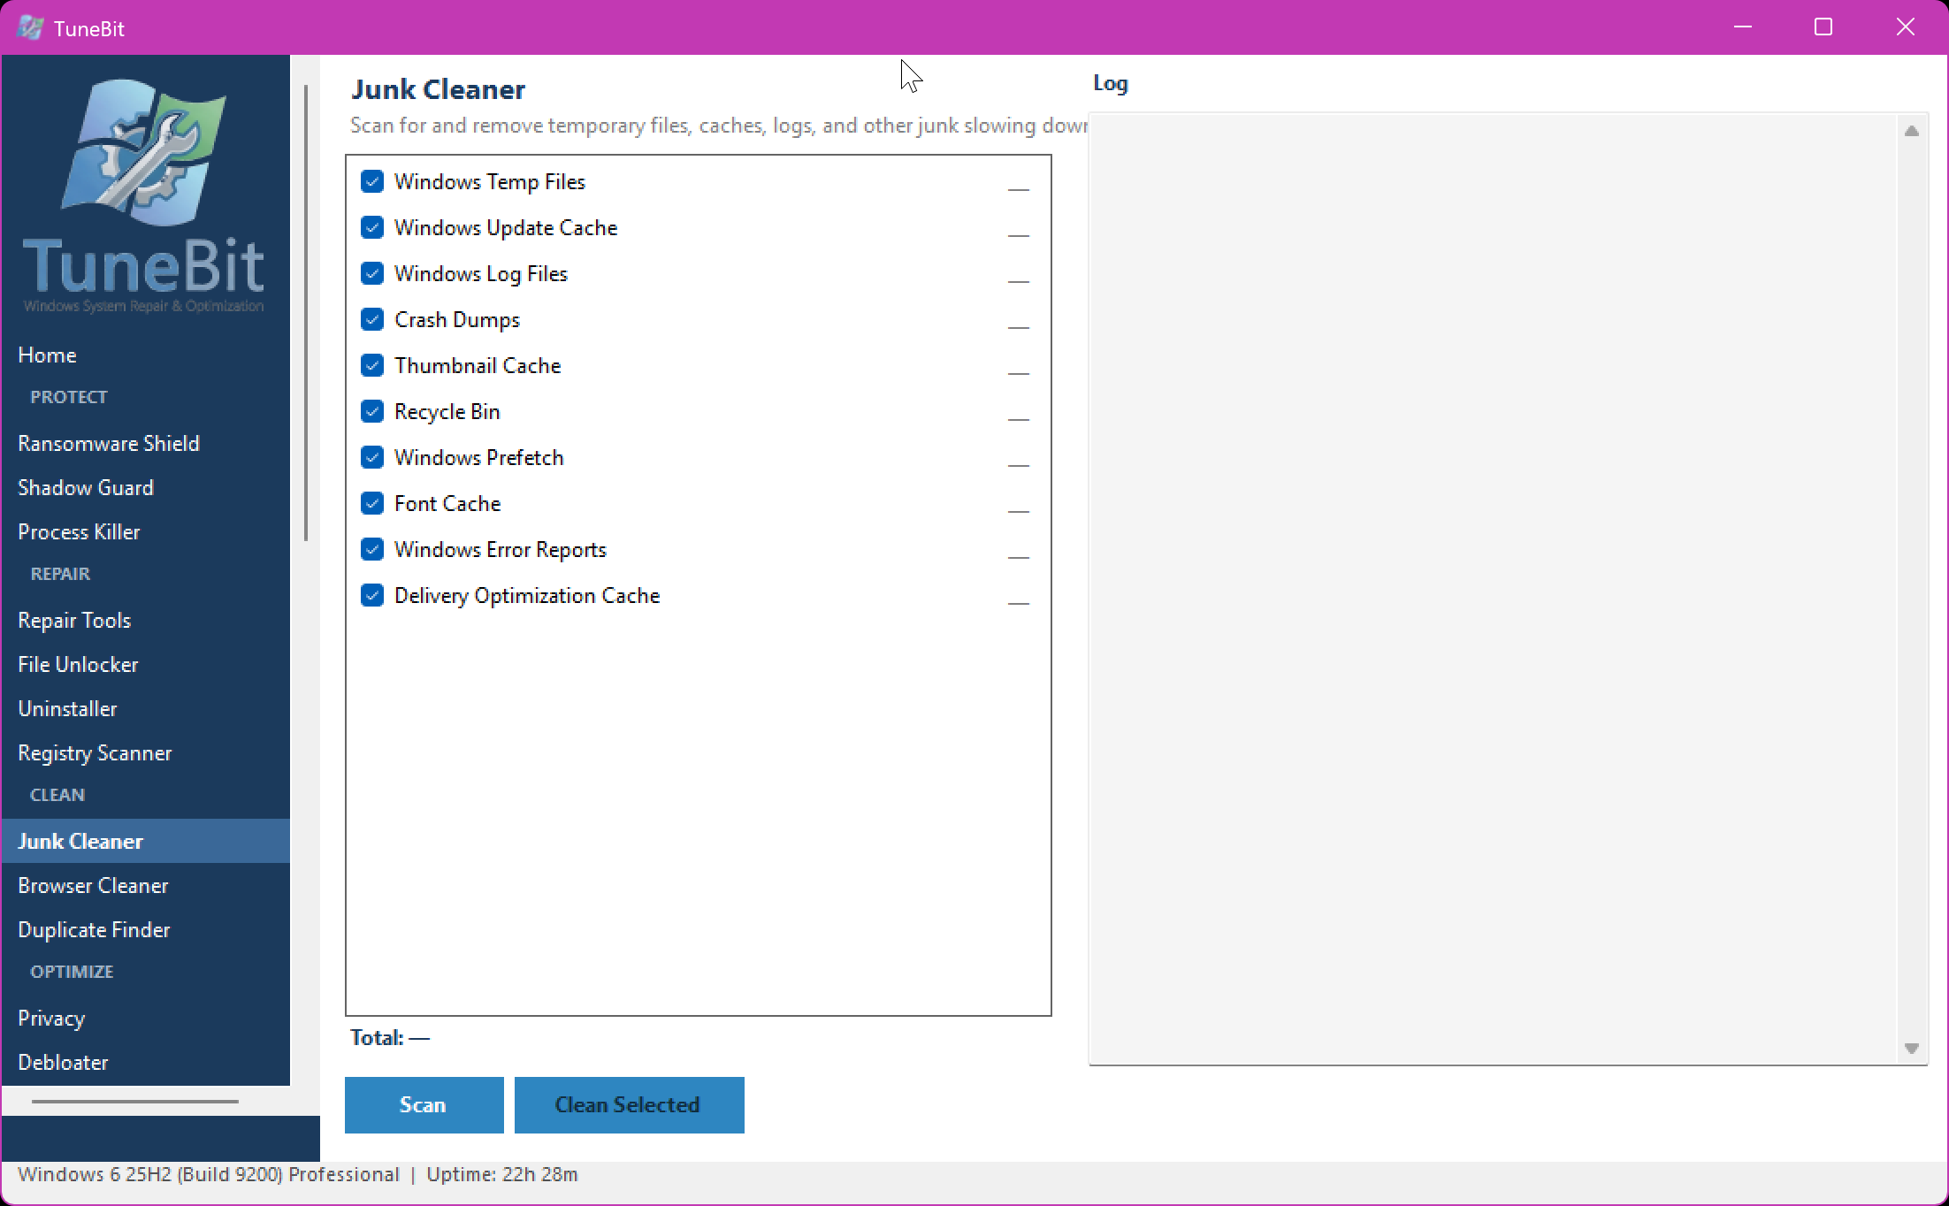The image size is (1949, 1206).
Task: Click the TuneBit title bar app icon
Action: coord(30,27)
